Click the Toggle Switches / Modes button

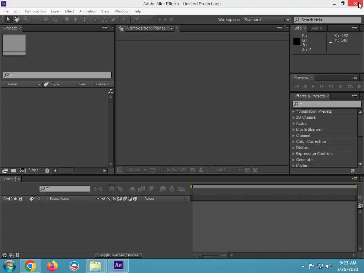coord(118,255)
